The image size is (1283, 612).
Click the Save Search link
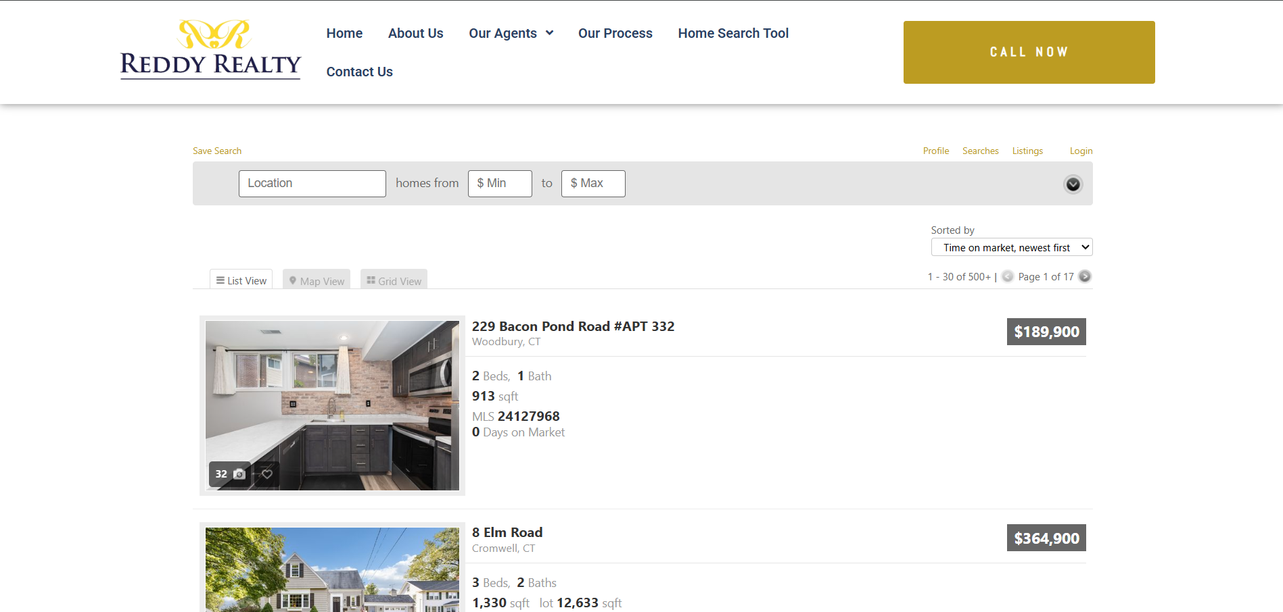point(216,150)
